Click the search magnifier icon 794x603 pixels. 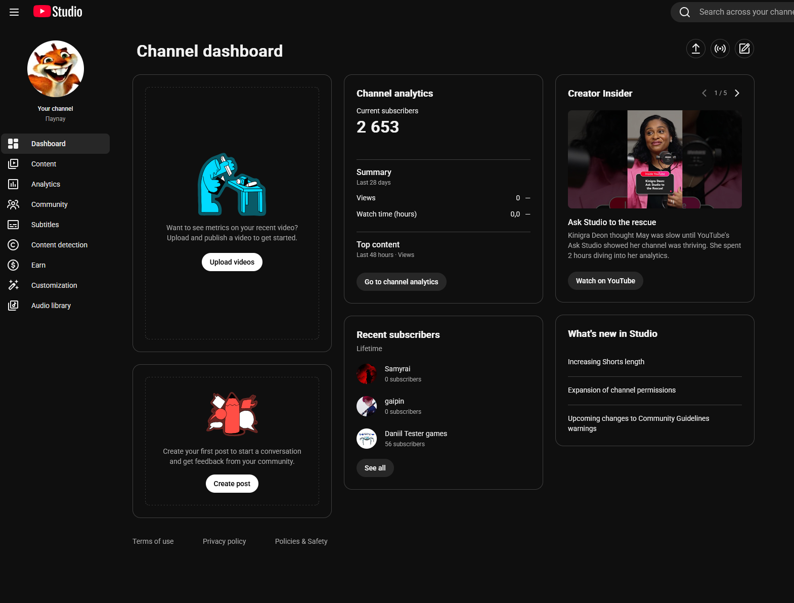click(x=685, y=12)
